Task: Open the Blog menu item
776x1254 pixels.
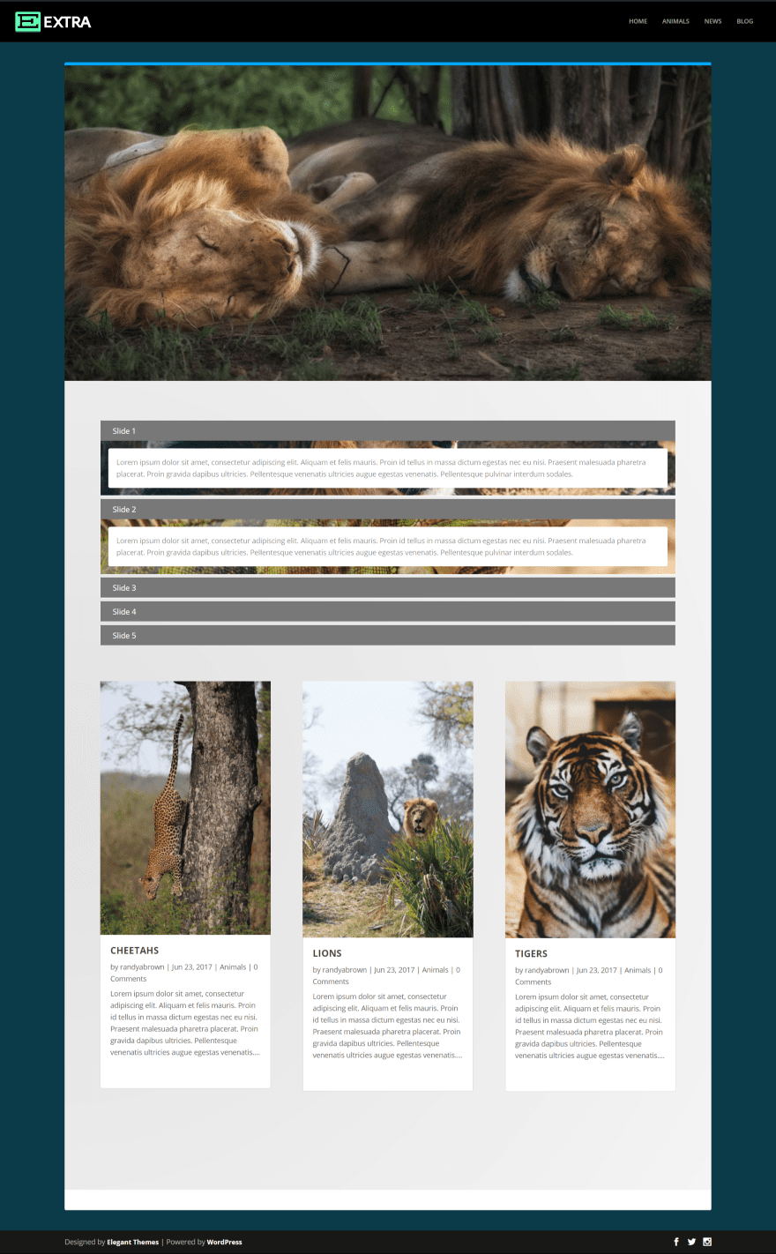Action: pyautogui.click(x=745, y=21)
